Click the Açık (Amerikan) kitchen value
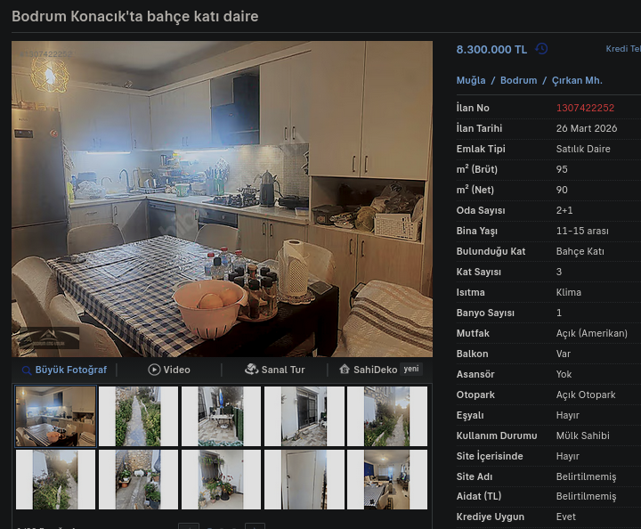 coord(591,333)
